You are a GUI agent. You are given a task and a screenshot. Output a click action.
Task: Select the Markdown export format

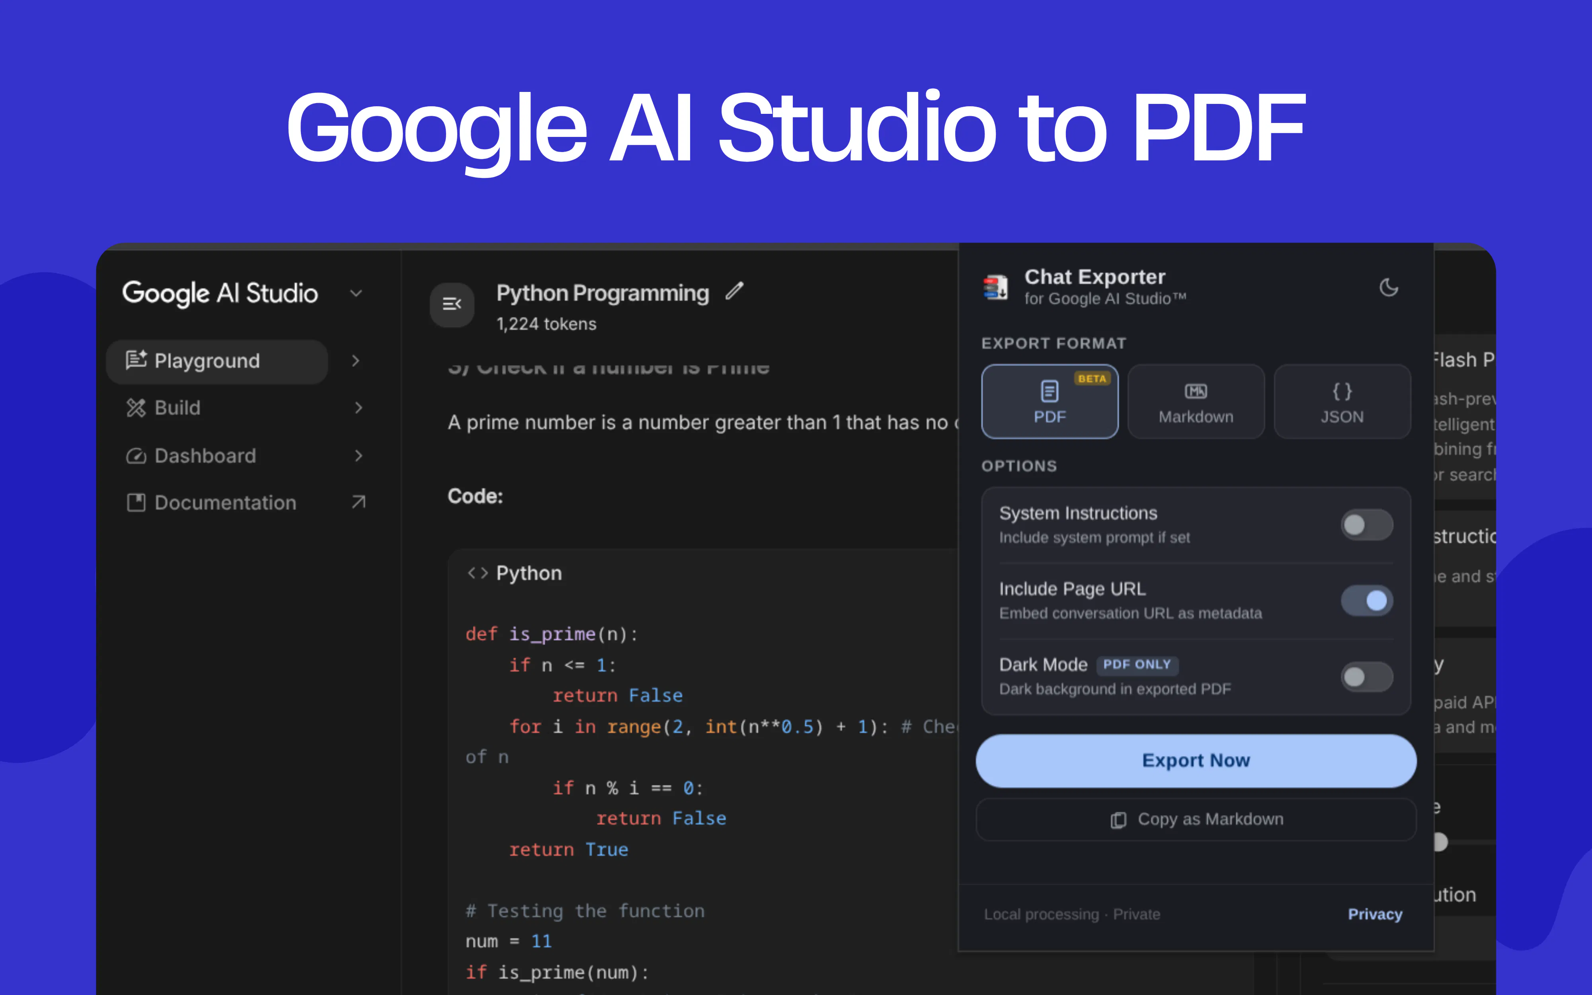click(x=1196, y=402)
